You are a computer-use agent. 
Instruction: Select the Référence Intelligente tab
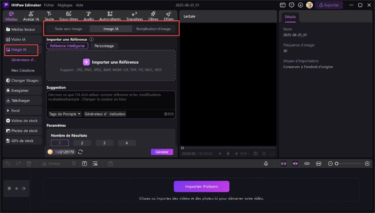[67, 46]
